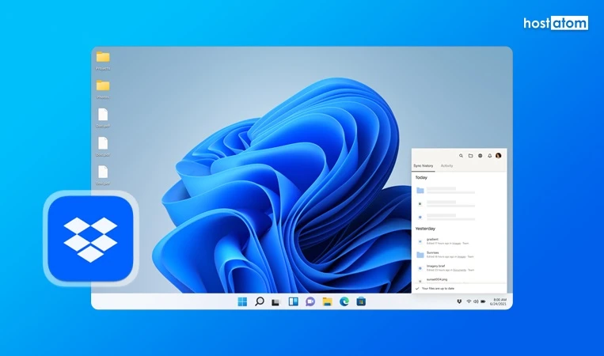Click the Documents link under Imagery brief
The width and height of the screenshot is (604, 356).
pos(460,271)
